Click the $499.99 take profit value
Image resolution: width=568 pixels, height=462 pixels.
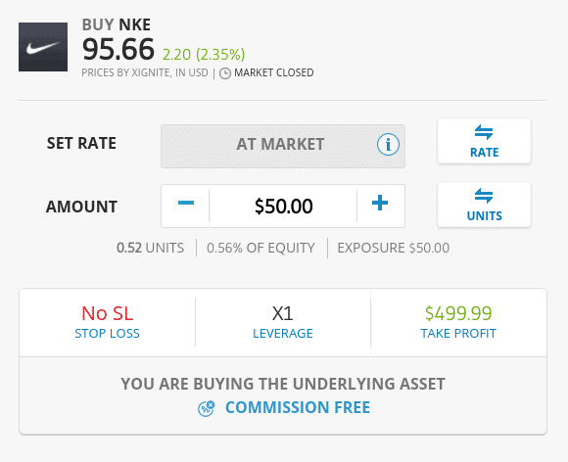tap(458, 313)
